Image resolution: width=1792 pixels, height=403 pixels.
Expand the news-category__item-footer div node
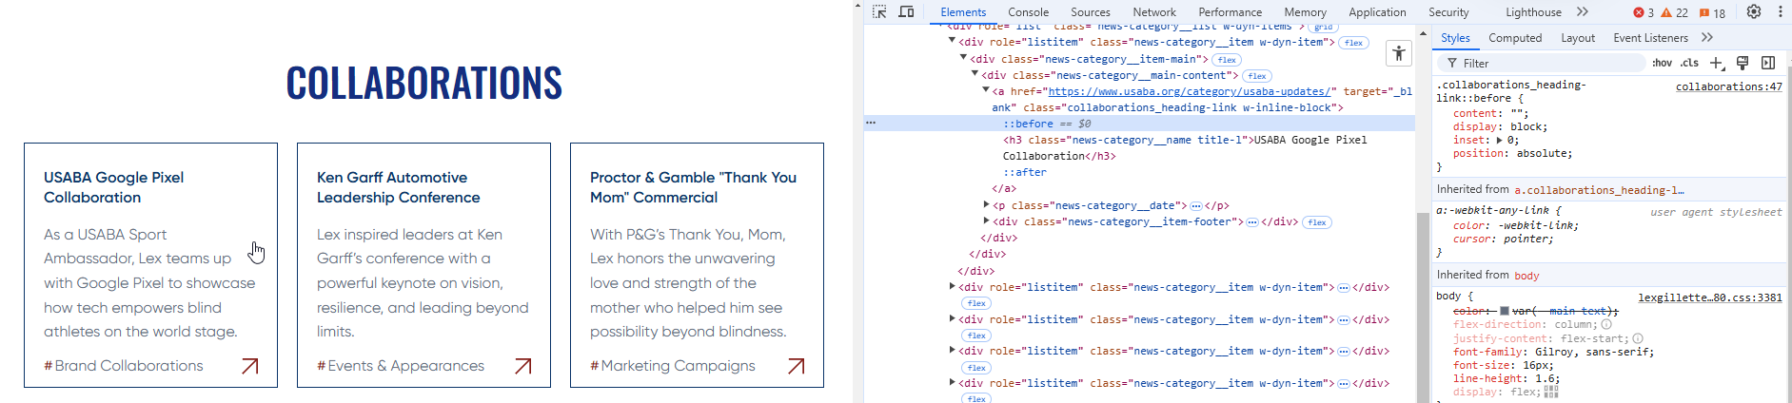pos(987,221)
